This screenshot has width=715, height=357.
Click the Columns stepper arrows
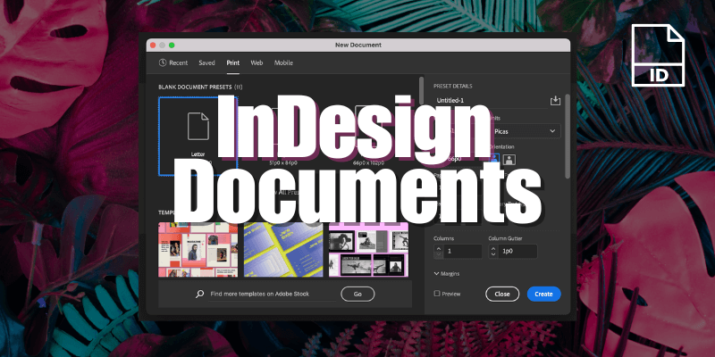tap(439, 252)
